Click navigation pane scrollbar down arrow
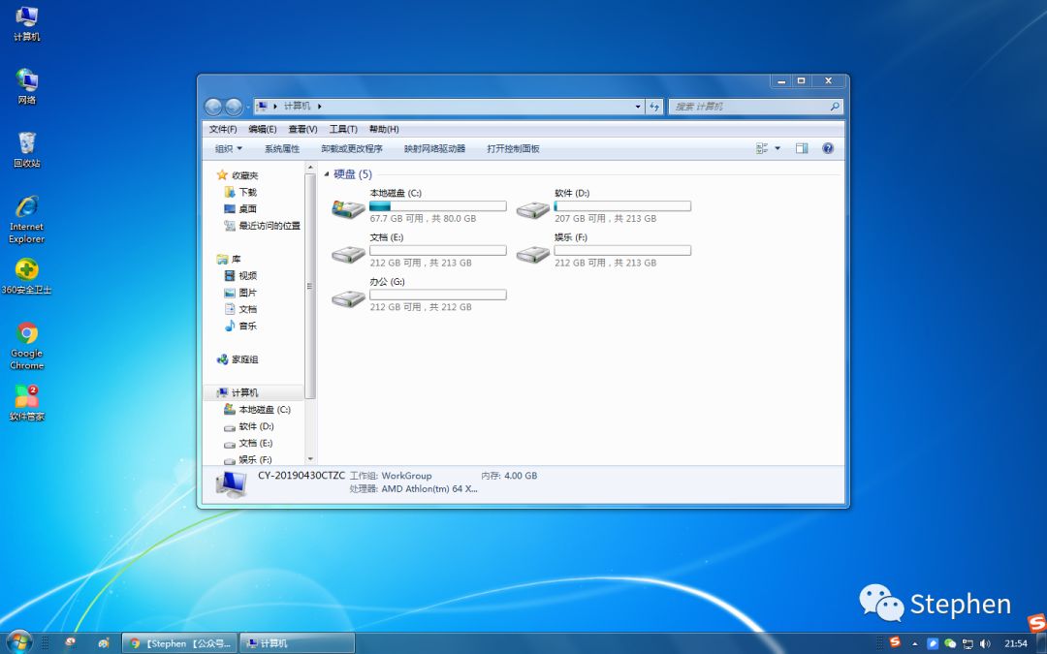The height and width of the screenshot is (654, 1047). (310, 459)
